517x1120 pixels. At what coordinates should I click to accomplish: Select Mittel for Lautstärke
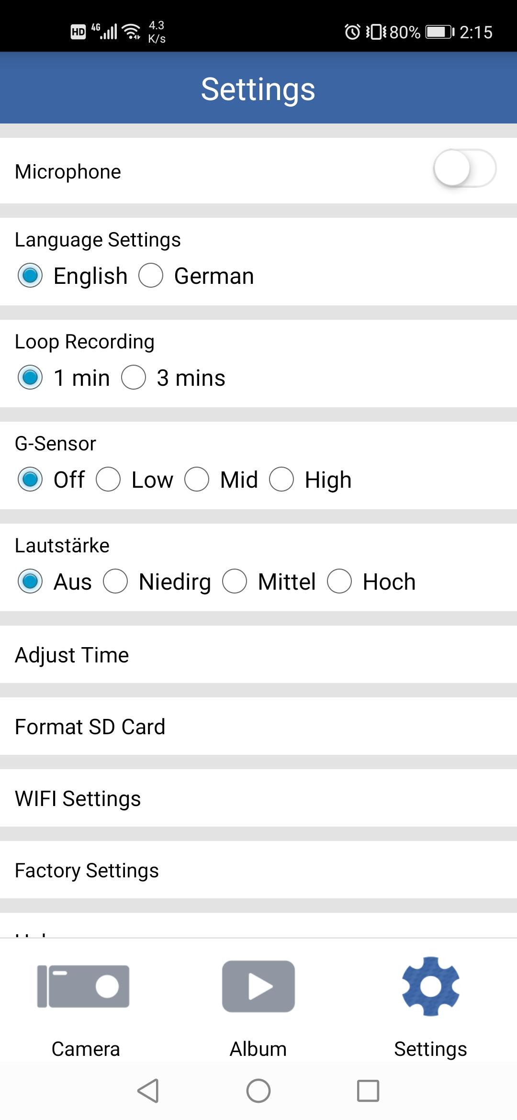tap(235, 582)
